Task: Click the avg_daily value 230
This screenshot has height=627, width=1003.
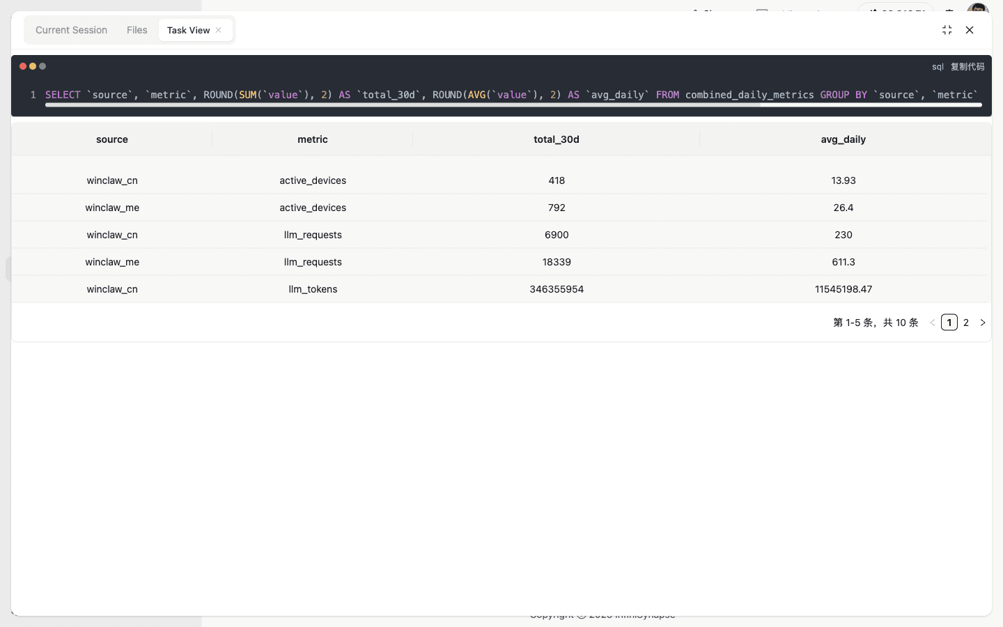Action: [843, 235]
